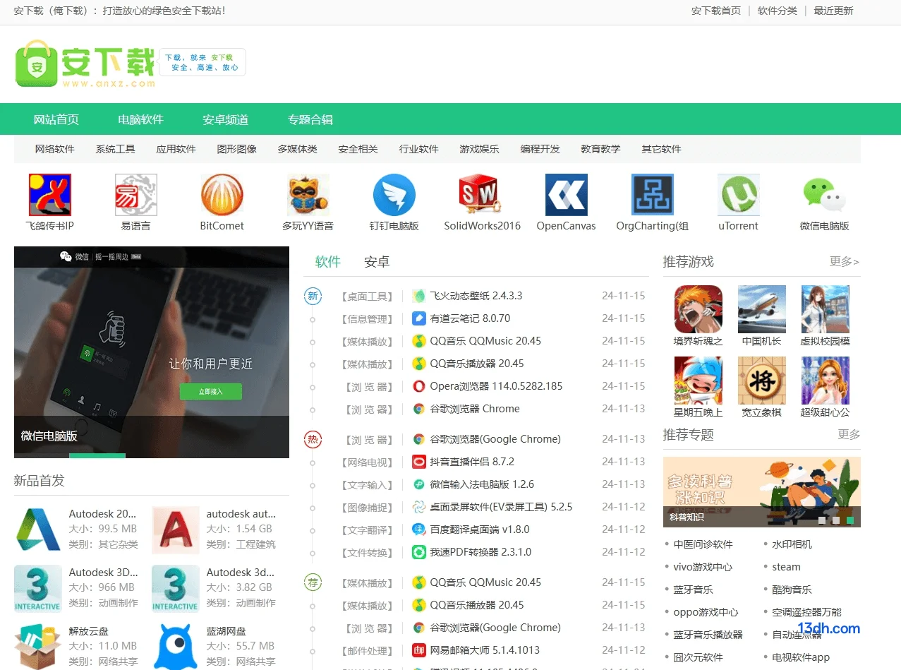Click the 新 marker in the software list

click(313, 296)
